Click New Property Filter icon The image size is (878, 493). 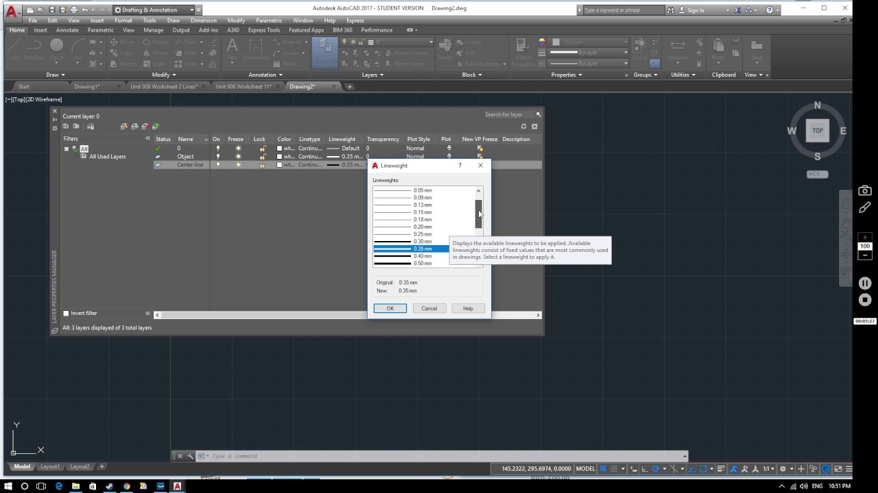(x=66, y=127)
